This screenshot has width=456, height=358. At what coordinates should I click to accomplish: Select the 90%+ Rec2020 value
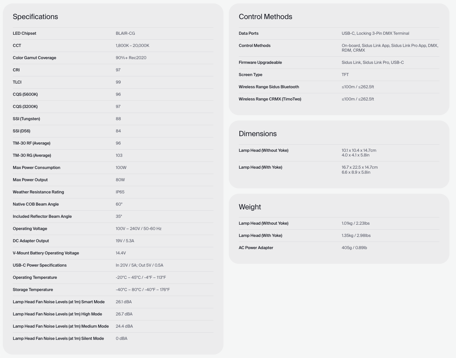(x=131, y=58)
